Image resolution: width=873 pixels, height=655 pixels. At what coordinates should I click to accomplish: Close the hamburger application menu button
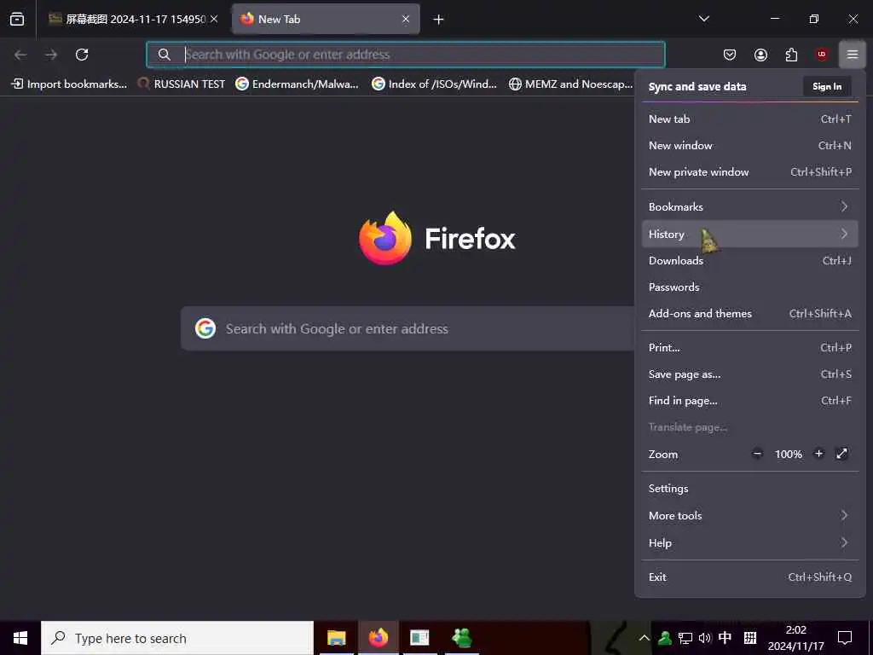click(853, 55)
